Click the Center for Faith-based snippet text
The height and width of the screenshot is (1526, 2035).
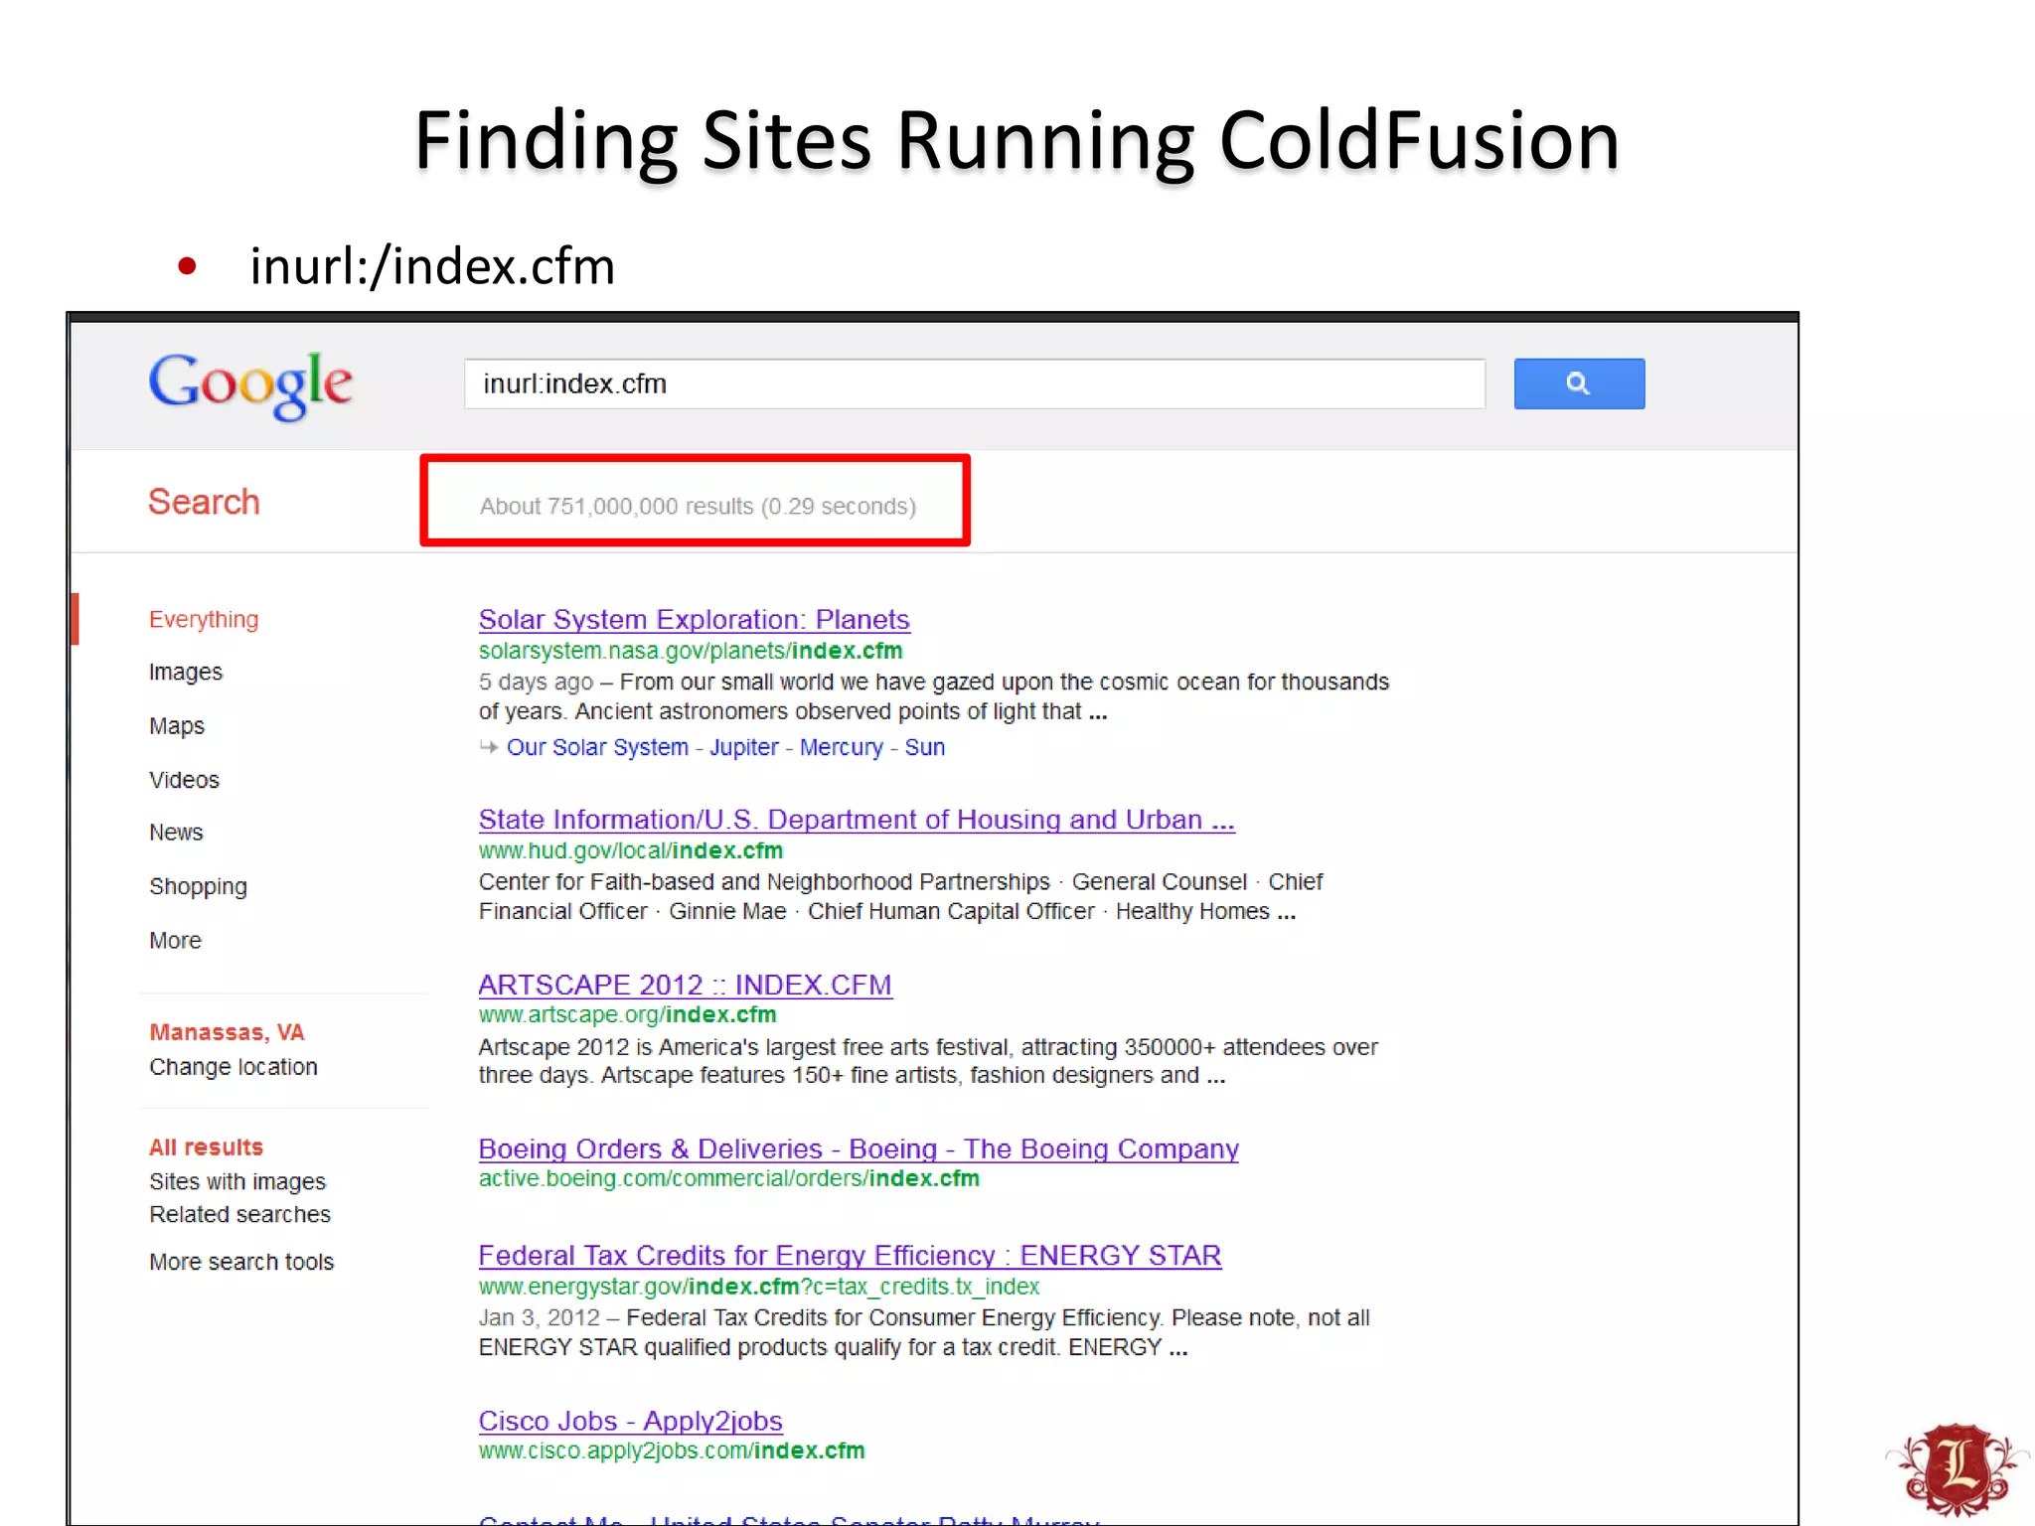point(900,896)
